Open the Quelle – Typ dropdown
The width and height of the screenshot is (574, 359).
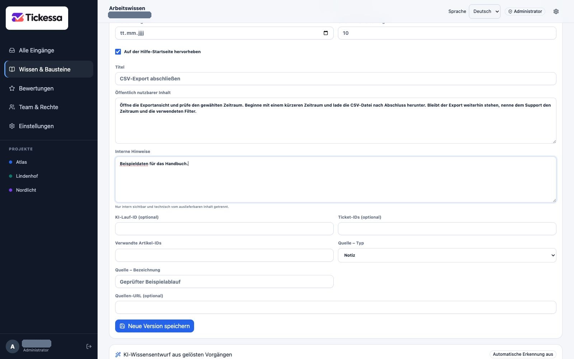coord(447,255)
